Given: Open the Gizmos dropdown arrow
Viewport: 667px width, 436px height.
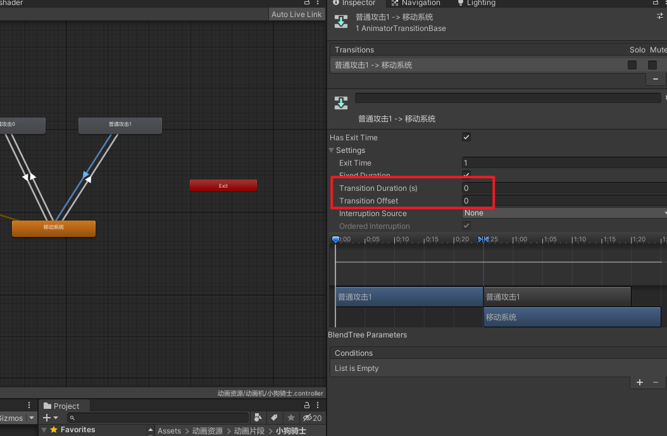Looking at the screenshot, I should tap(32, 418).
